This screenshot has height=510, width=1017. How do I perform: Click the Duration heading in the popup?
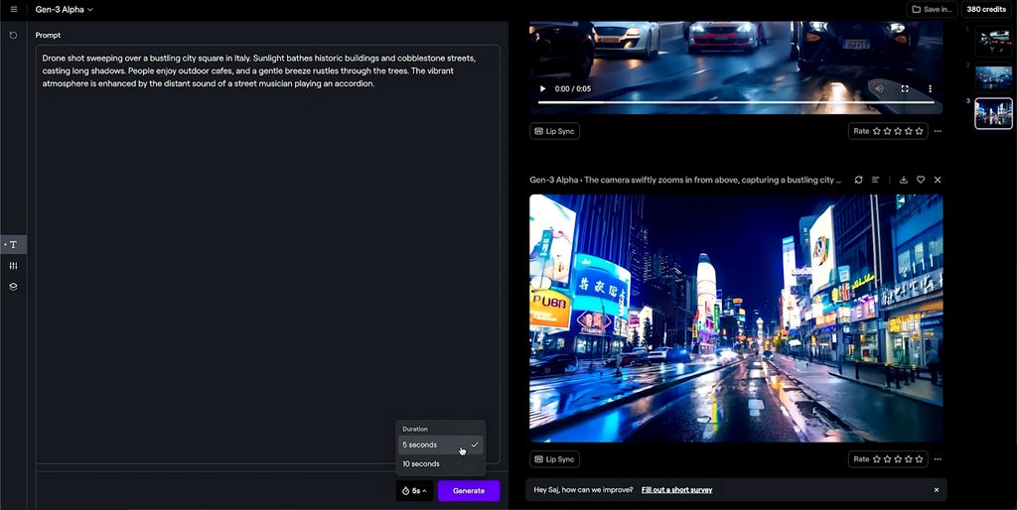(415, 429)
